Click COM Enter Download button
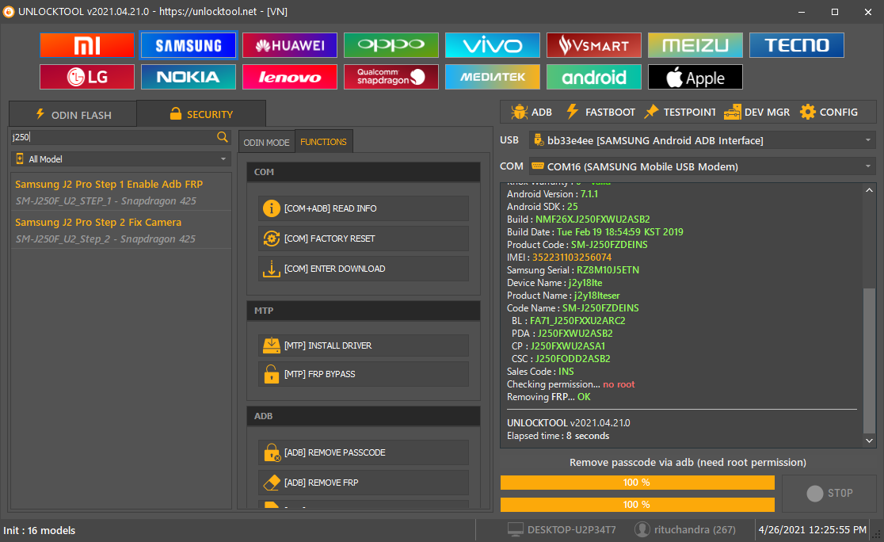Viewport: 884px width, 542px height. (x=364, y=269)
